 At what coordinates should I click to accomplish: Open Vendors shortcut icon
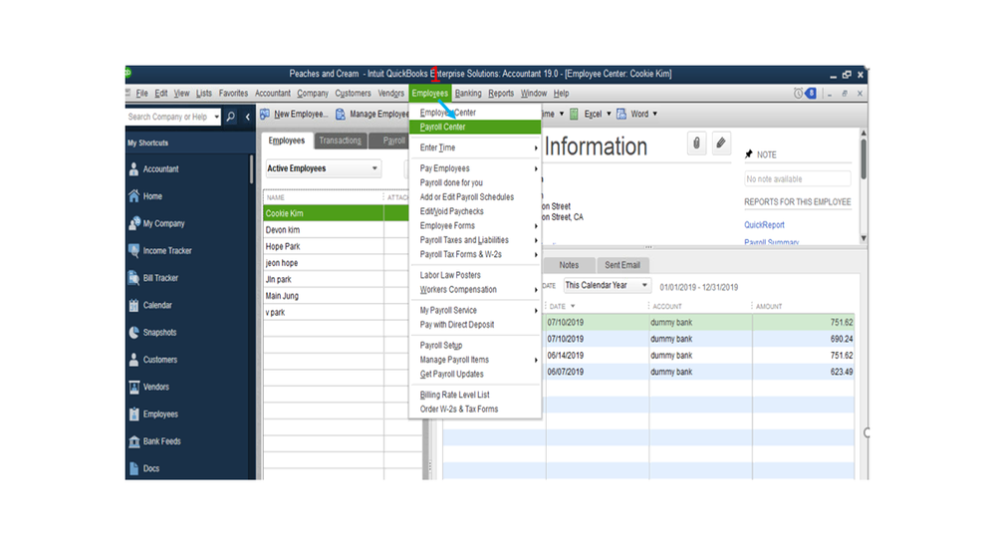pyautogui.click(x=133, y=387)
